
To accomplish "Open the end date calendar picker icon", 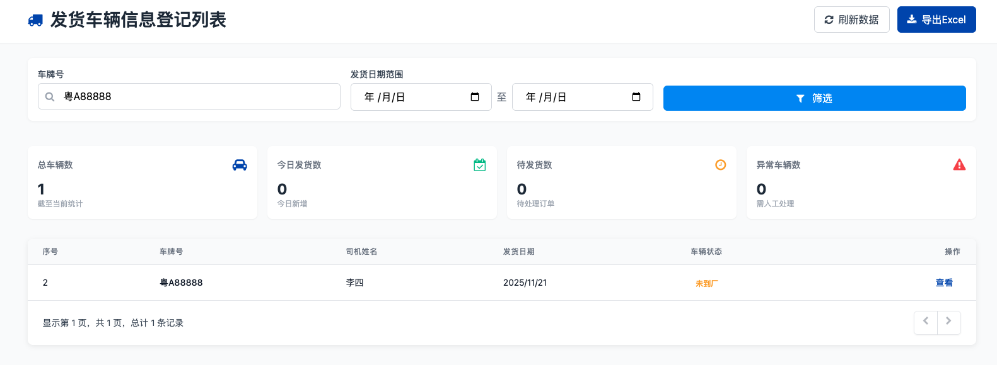I will tap(636, 97).
